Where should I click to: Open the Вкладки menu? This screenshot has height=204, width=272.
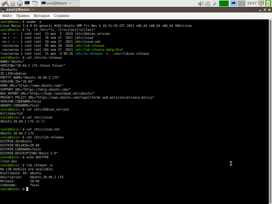[42, 16]
